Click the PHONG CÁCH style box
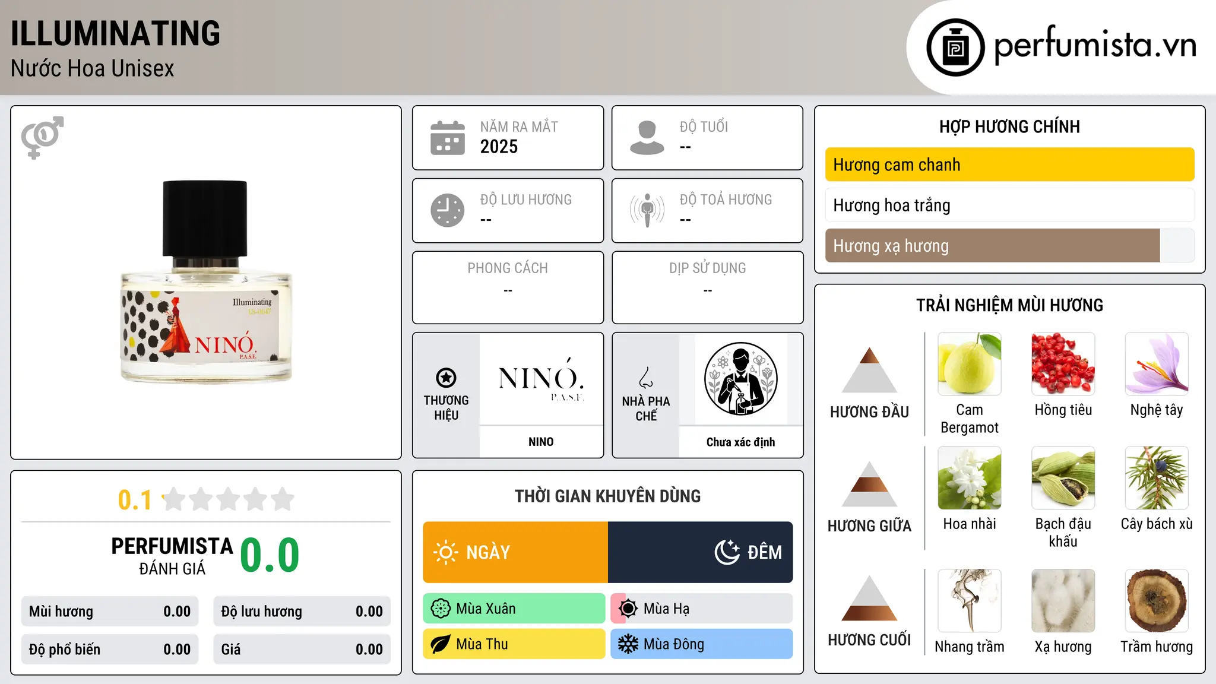Screen dimensions: 1216x684 click(x=508, y=287)
